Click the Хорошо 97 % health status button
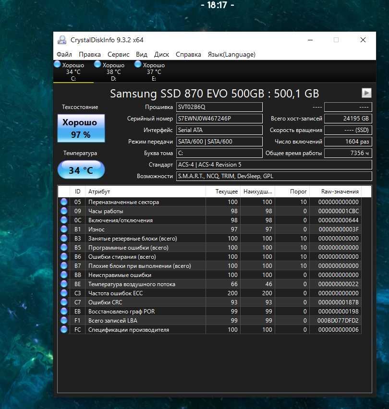This screenshot has height=409, width=389. pyautogui.click(x=81, y=128)
